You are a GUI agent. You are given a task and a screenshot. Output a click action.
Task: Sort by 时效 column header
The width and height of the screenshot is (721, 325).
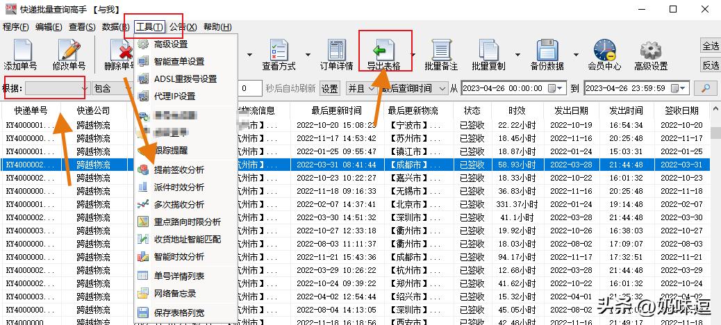point(517,110)
